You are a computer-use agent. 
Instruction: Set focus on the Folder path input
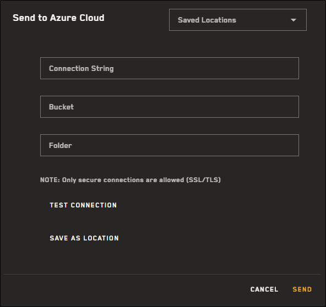coord(170,145)
